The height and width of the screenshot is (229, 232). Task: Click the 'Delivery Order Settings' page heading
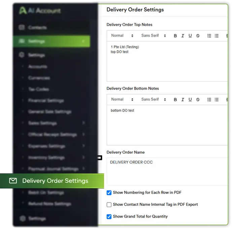click(135, 10)
